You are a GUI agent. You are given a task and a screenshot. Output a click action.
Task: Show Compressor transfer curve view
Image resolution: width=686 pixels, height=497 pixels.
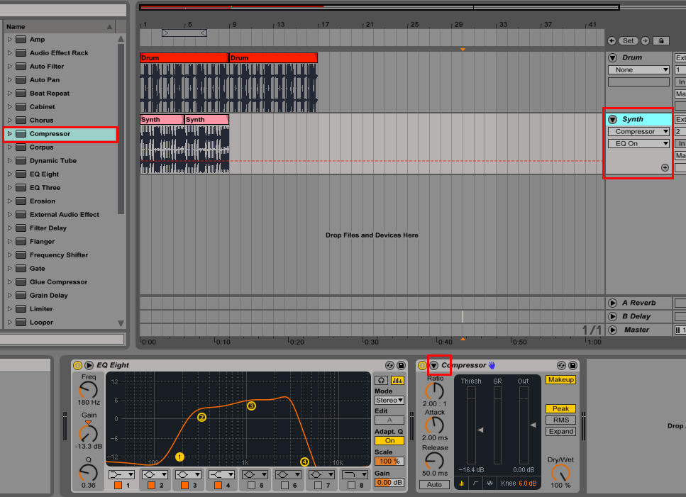click(x=475, y=484)
